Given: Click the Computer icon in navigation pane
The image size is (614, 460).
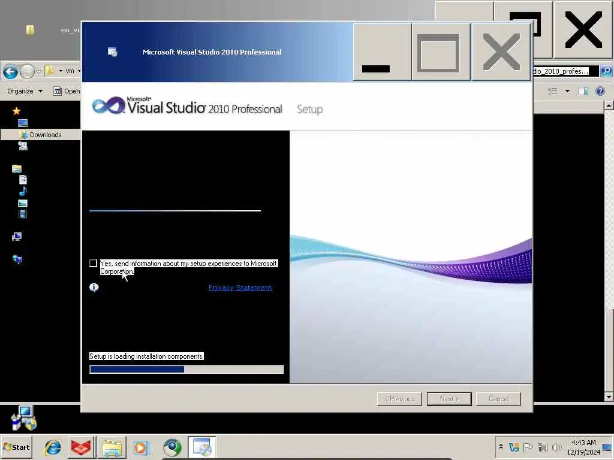Looking at the screenshot, I should click(17, 237).
